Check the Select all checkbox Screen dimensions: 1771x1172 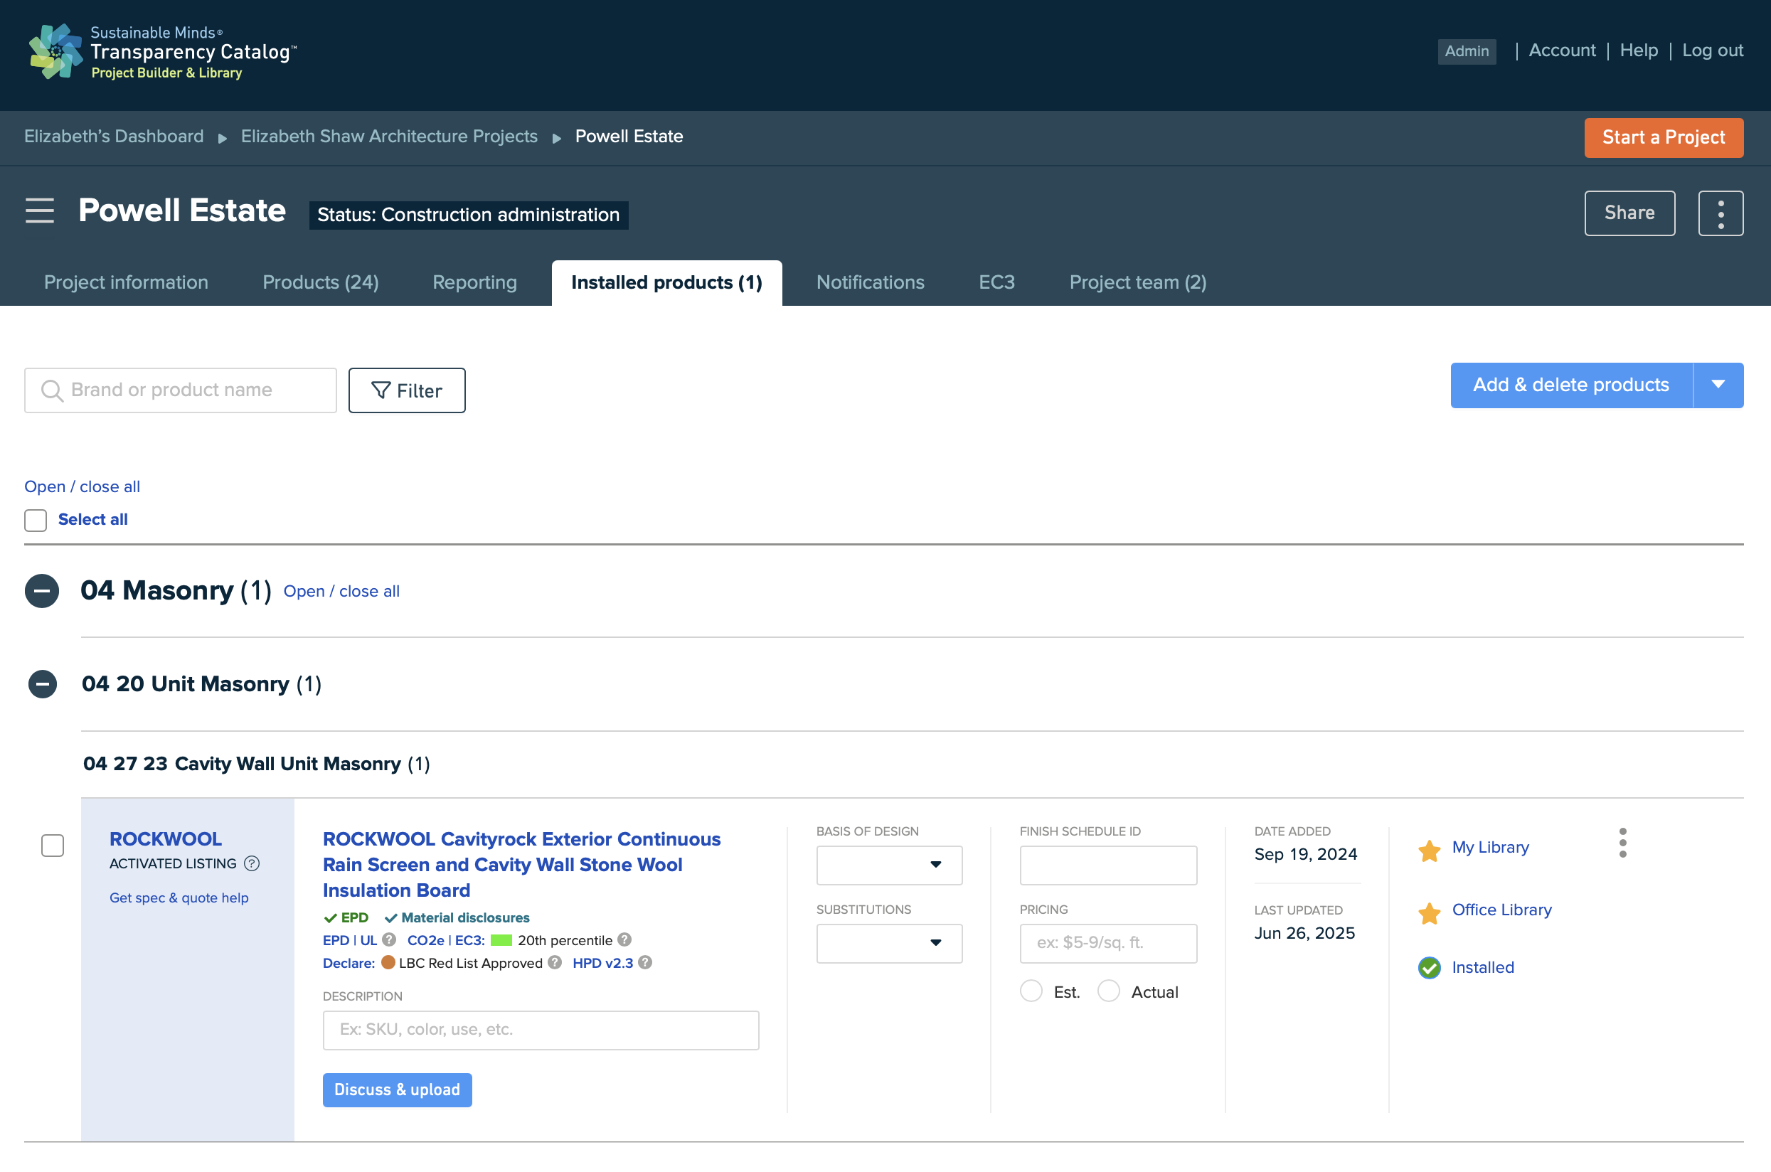35,521
